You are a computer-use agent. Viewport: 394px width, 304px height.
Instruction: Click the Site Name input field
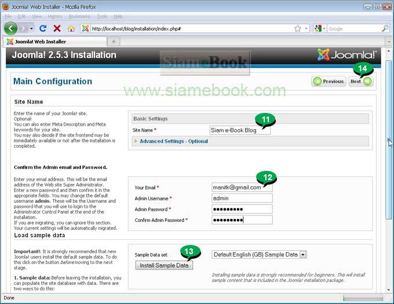click(x=240, y=130)
